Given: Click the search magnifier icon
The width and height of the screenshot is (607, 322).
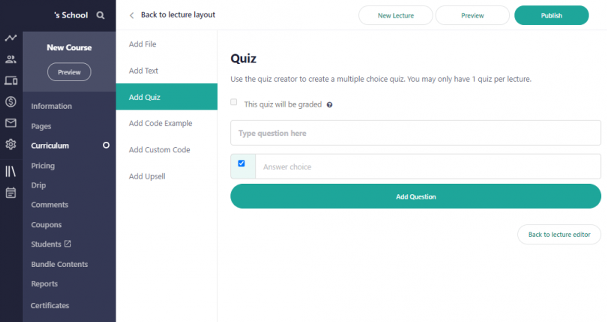Looking at the screenshot, I should tap(100, 15).
